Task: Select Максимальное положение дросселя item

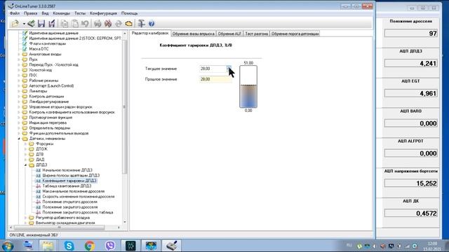Action: [x=73, y=191]
